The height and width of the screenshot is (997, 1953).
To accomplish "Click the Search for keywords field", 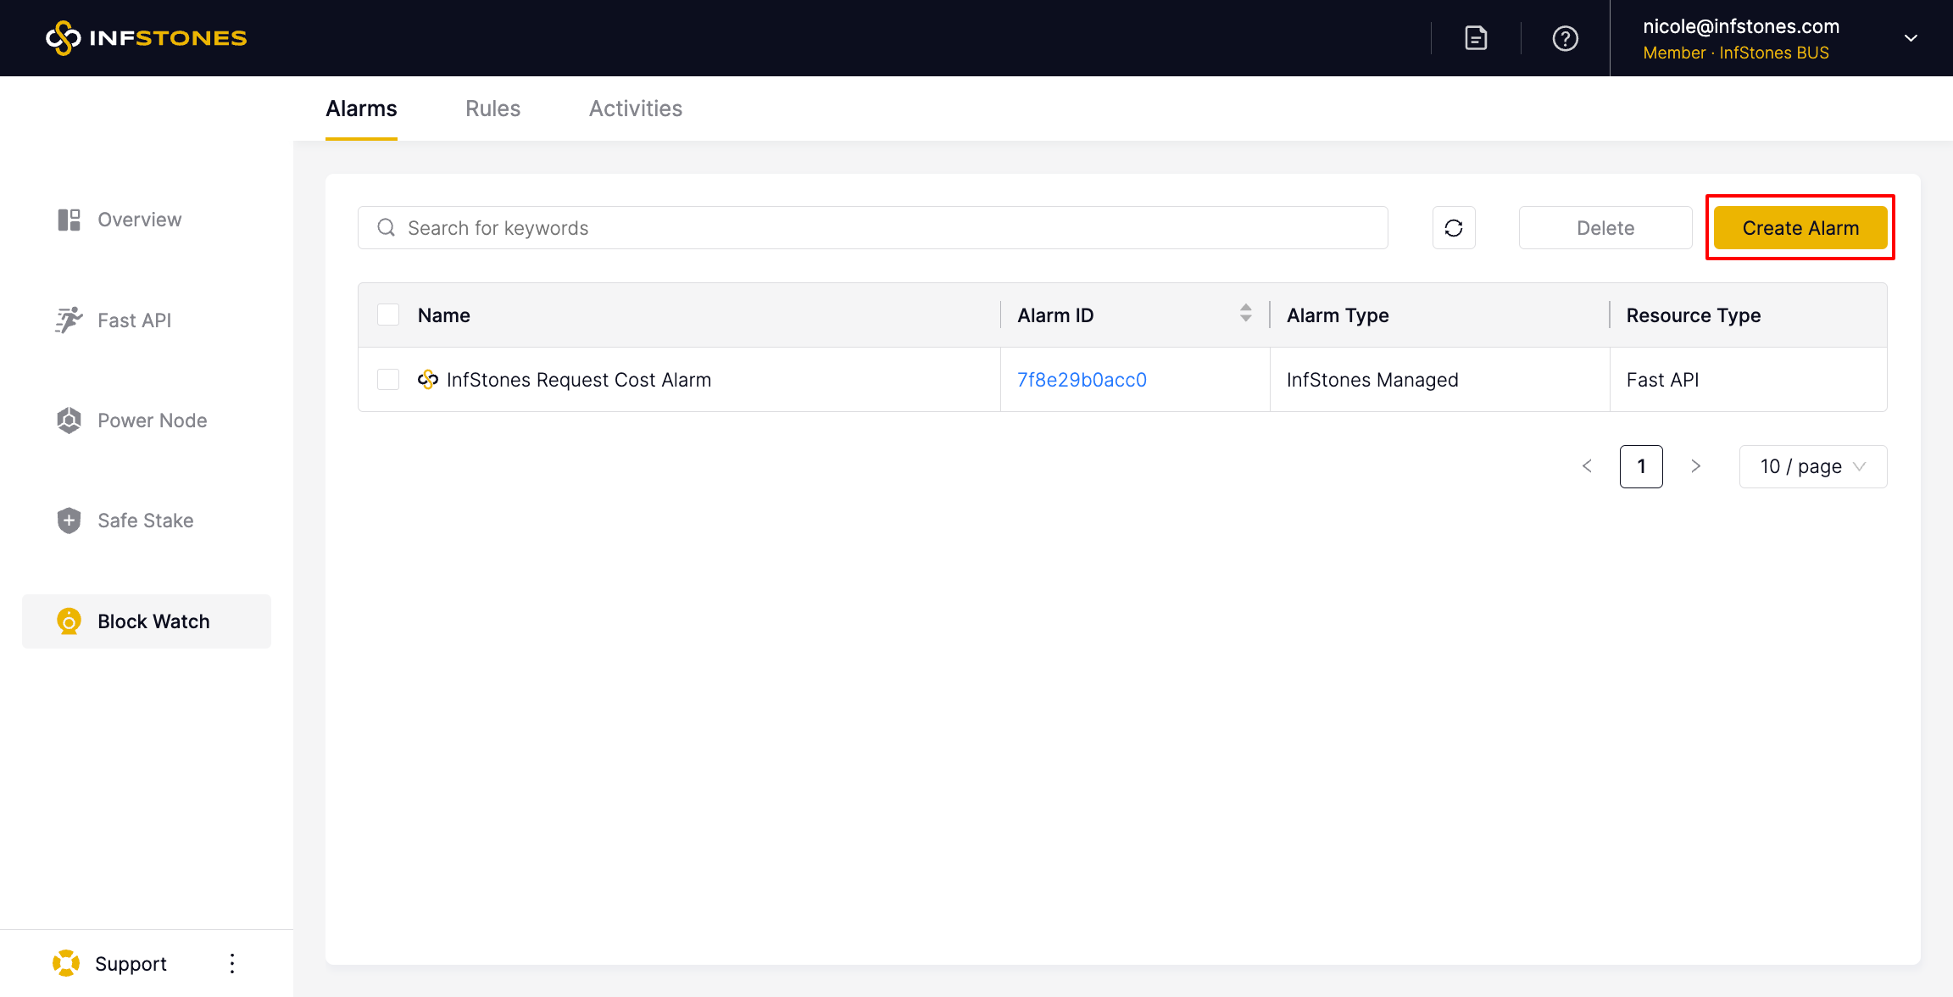I will click(x=873, y=228).
